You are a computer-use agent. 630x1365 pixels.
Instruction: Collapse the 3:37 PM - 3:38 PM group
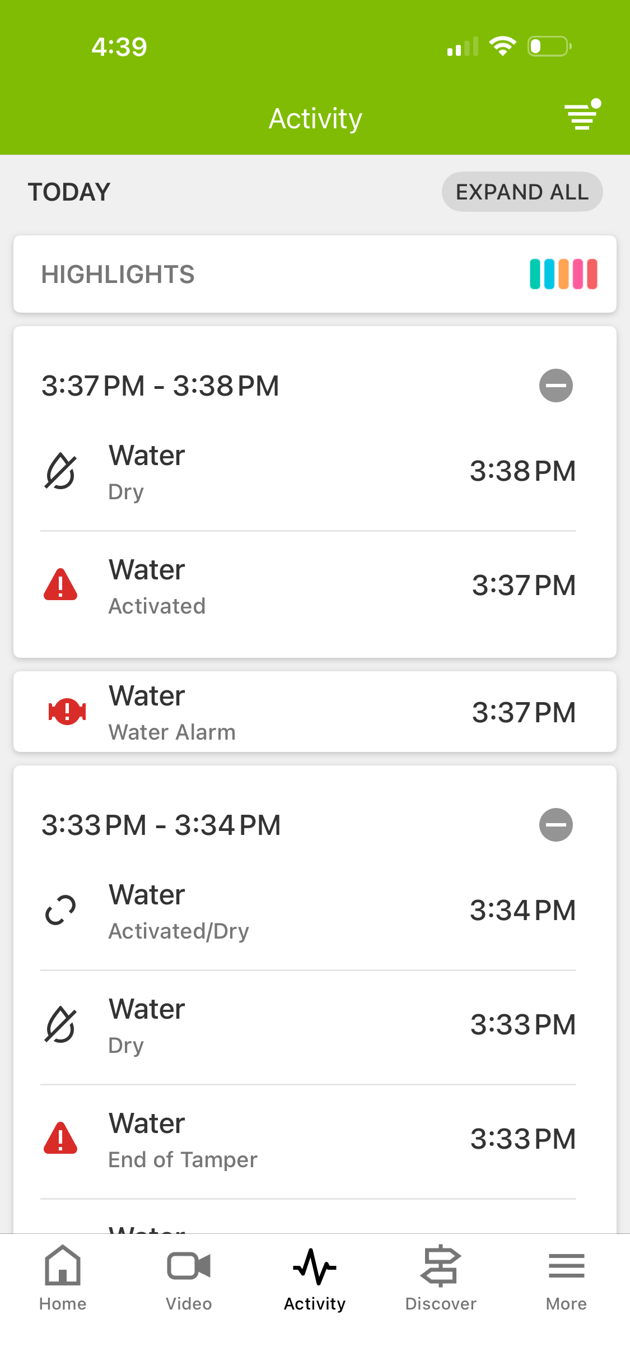pos(556,386)
